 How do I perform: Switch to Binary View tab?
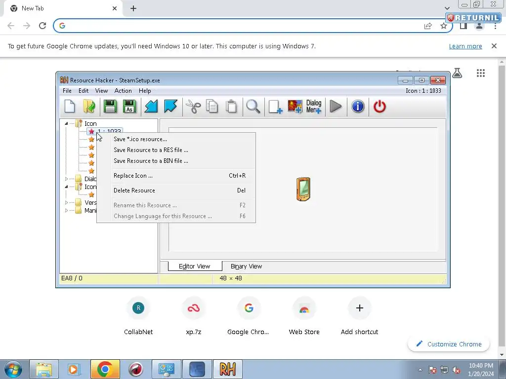click(246, 266)
